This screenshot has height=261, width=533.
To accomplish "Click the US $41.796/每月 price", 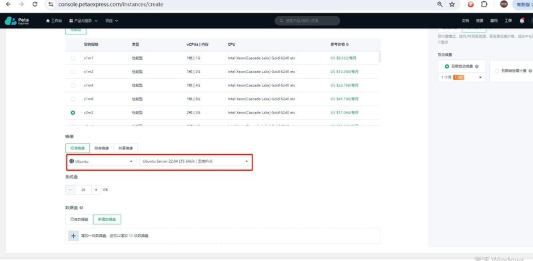I will (x=344, y=99).
